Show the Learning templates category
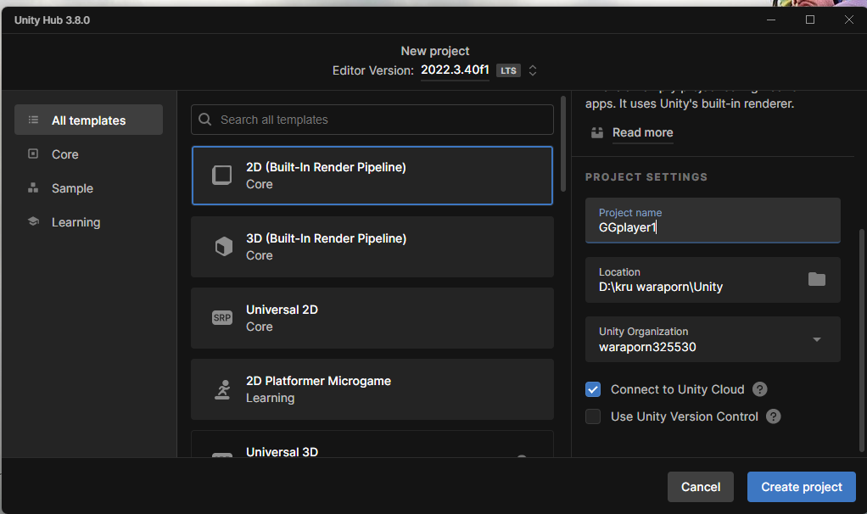Screen dimensions: 867x514 pyautogui.click(x=76, y=222)
